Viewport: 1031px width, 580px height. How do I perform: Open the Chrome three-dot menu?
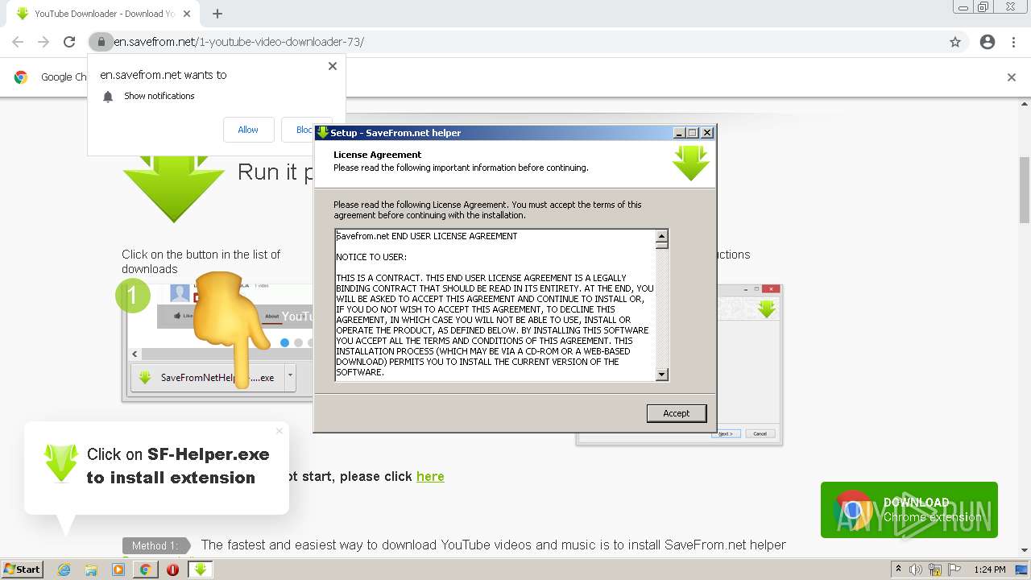tap(1013, 42)
